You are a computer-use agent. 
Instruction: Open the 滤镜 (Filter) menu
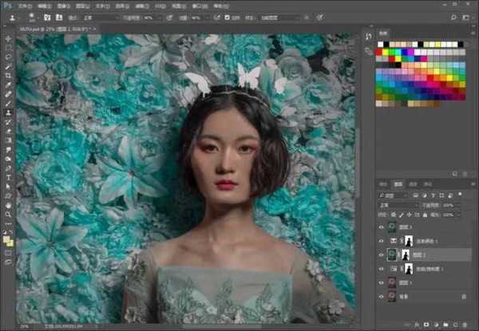(143, 5)
